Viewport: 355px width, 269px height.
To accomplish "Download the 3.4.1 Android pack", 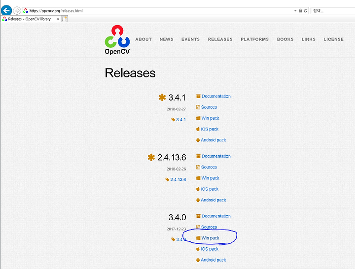I will [x=213, y=140].
